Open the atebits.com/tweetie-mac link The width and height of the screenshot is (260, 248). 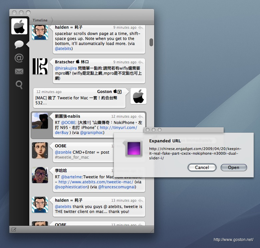tap(96, 182)
